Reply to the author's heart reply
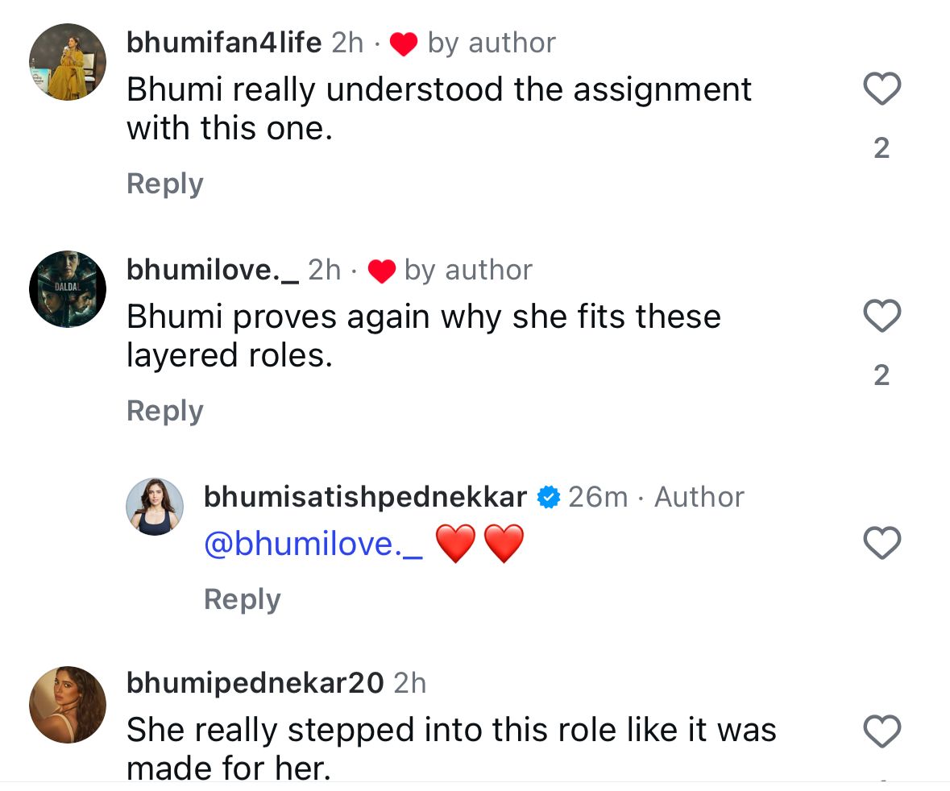This screenshot has width=950, height=791. pyautogui.click(x=242, y=599)
